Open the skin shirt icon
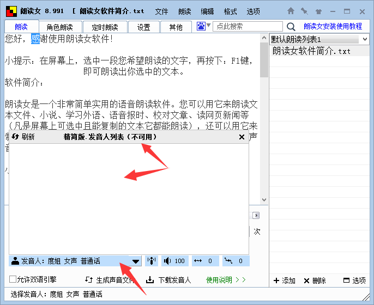 pyautogui.click(x=318, y=11)
